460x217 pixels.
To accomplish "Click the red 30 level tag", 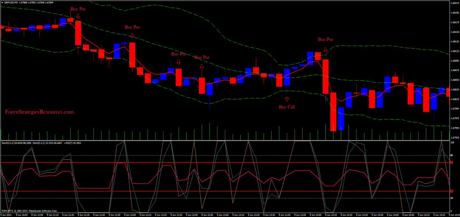I will (x=451, y=191).
